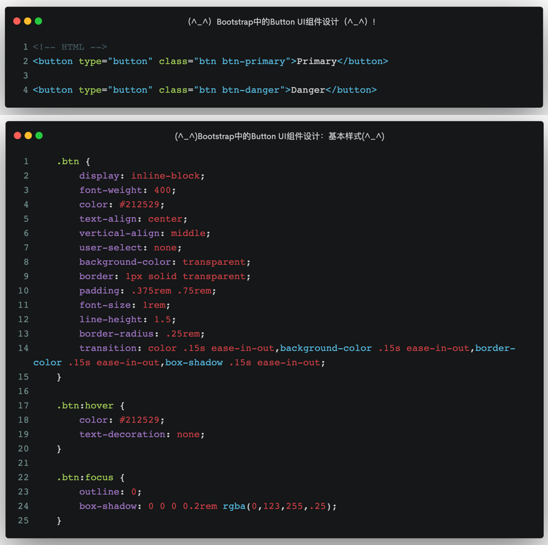Screen dimensions: 548x545
Task: Click '#212529' color value on line 18
Action: point(139,420)
